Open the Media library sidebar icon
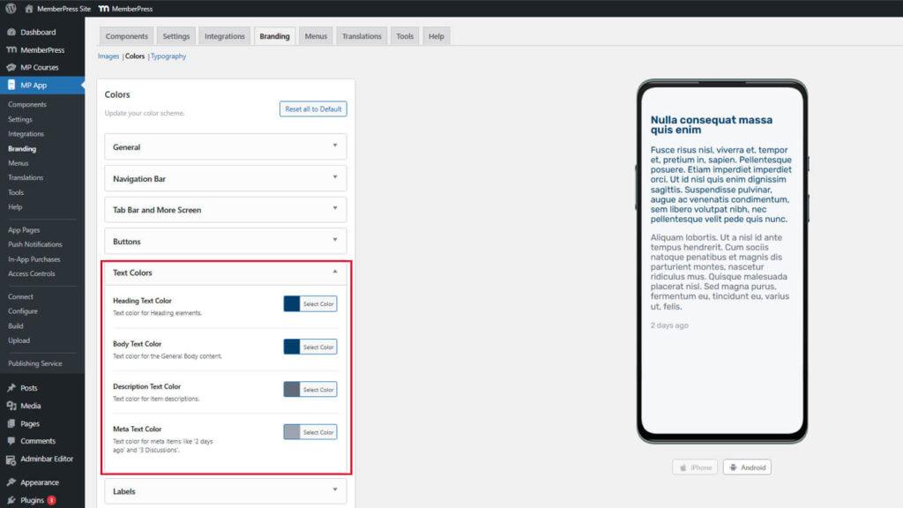The height and width of the screenshot is (508, 903). (x=11, y=406)
